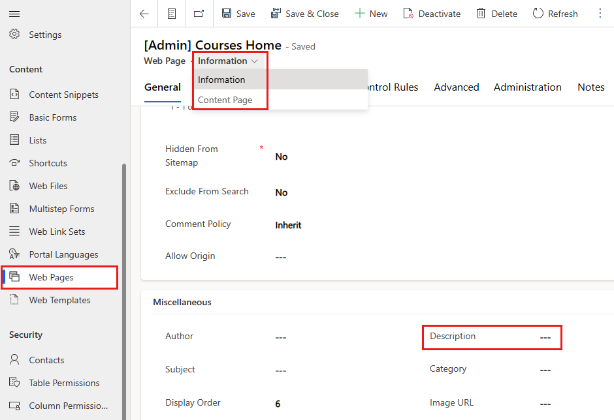Collapse the sidebar using the hamburger icon

point(14,13)
